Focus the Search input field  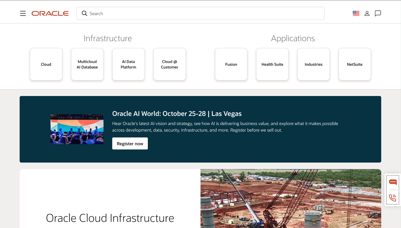(200, 13)
